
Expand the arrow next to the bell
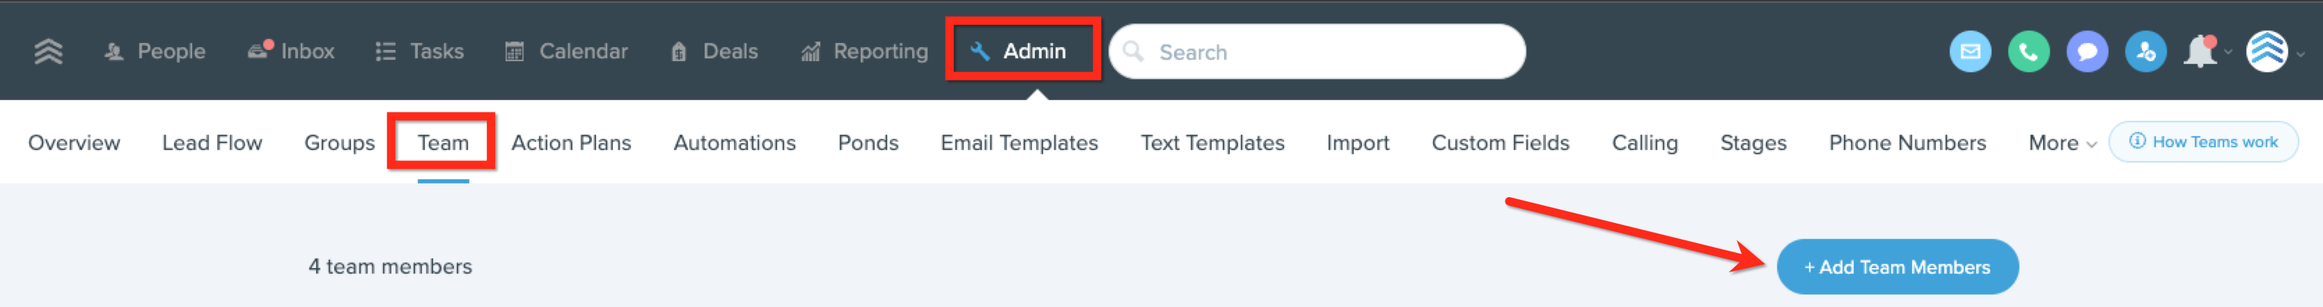tap(2228, 52)
